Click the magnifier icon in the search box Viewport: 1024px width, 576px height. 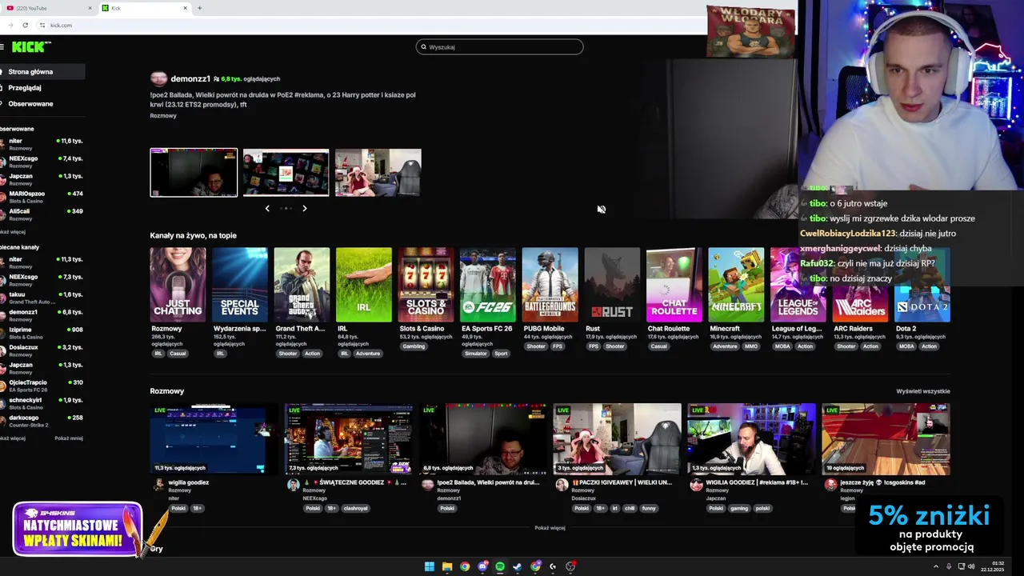[423, 47]
